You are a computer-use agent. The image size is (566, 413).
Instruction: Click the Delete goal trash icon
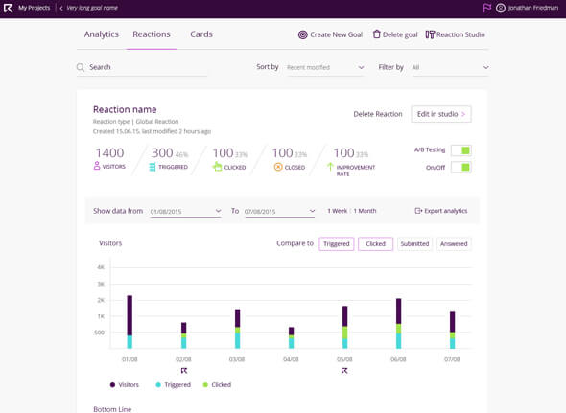[376, 34]
